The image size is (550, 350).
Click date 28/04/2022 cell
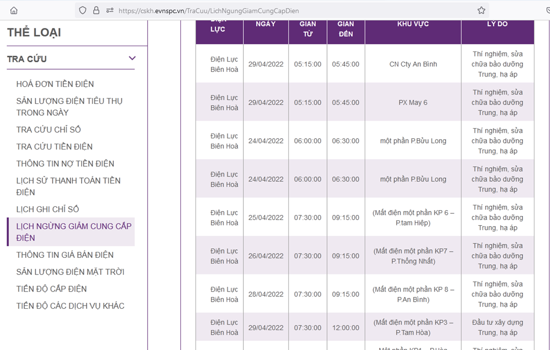click(266, 294)
